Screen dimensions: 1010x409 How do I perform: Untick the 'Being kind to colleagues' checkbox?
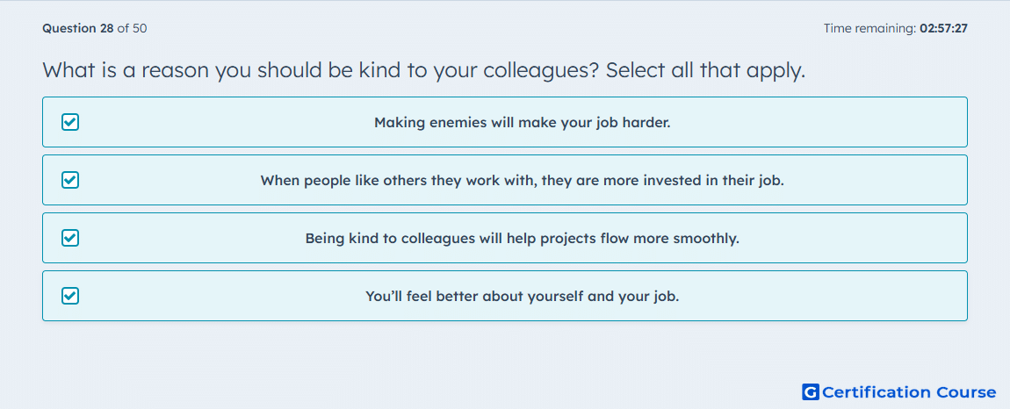click(70, 238)
